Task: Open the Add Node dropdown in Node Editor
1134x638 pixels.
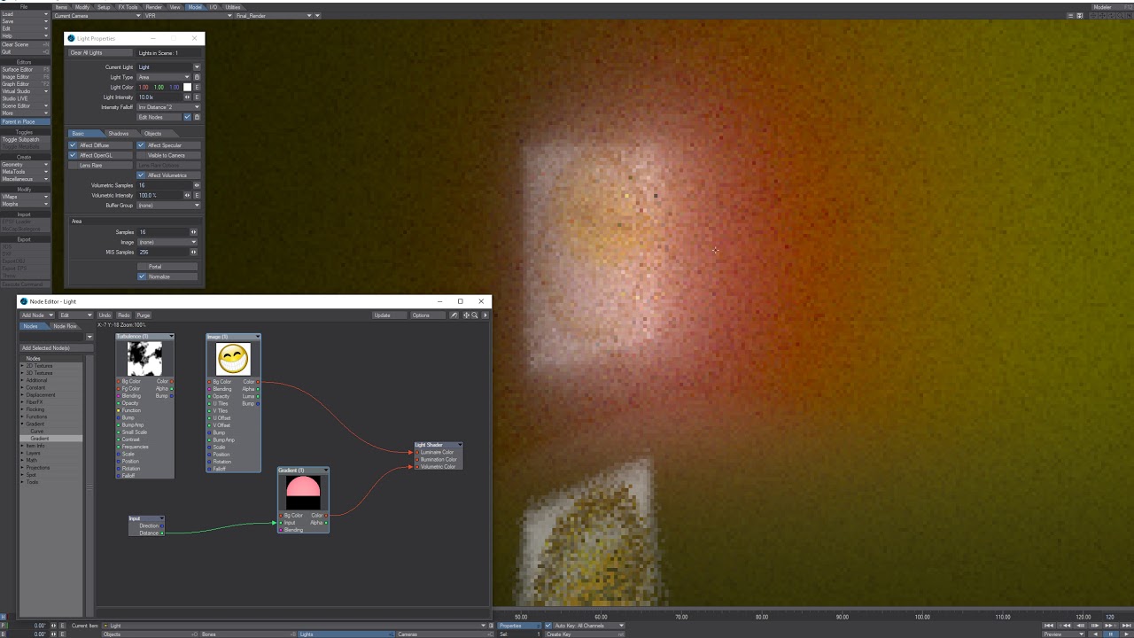Action: (37, 315)
